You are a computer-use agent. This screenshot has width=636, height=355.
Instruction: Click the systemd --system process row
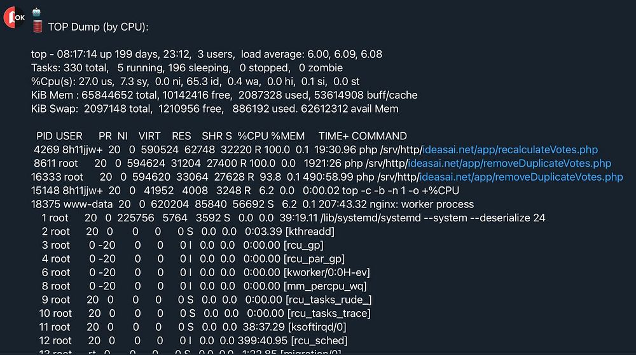point(293,218)
